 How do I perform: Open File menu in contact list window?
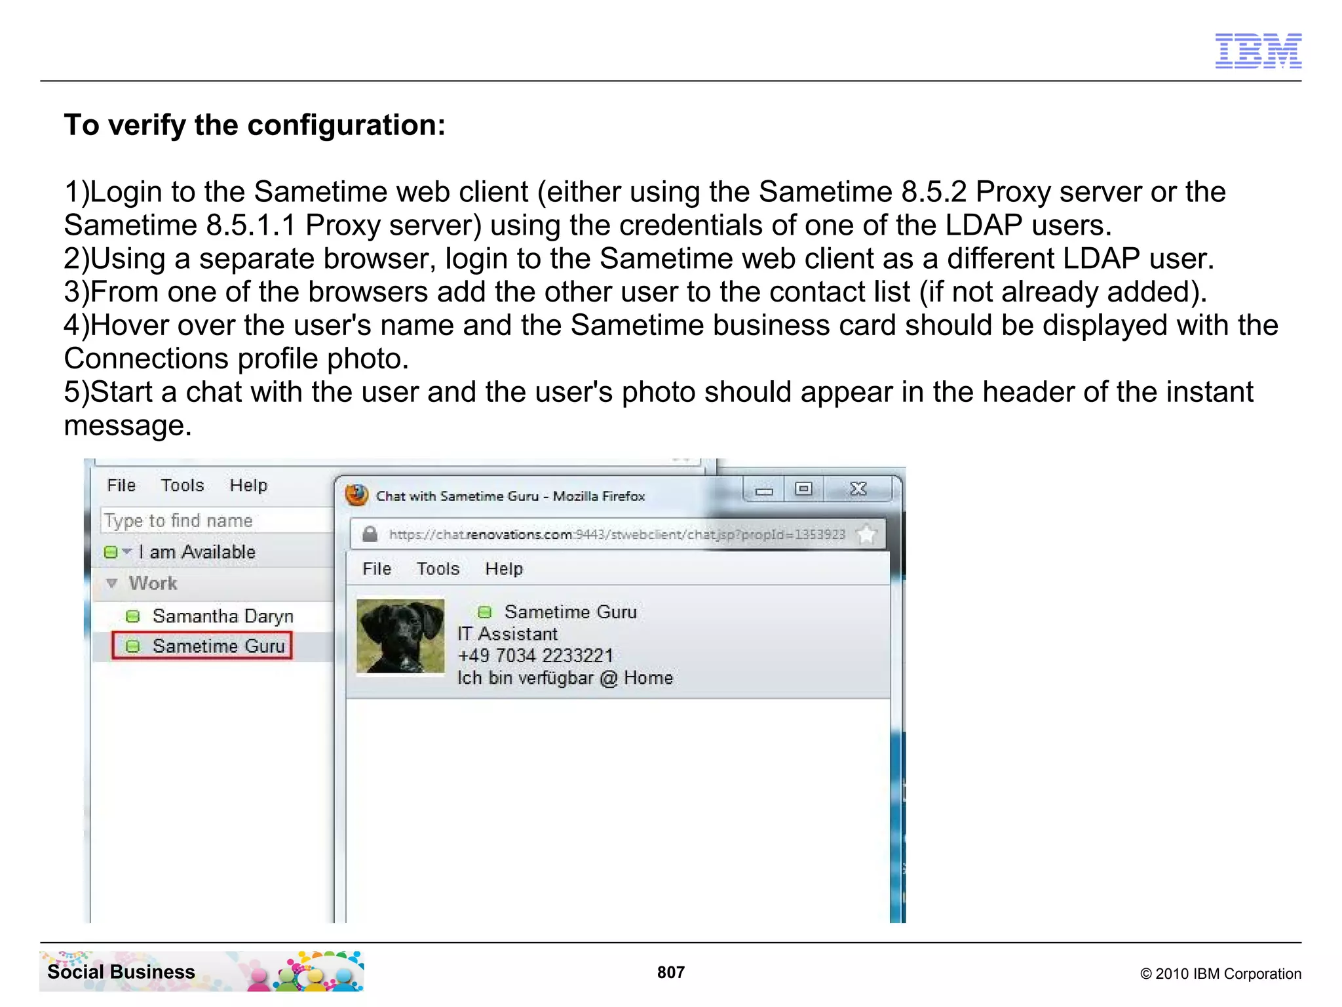click(x=121, y=485)
